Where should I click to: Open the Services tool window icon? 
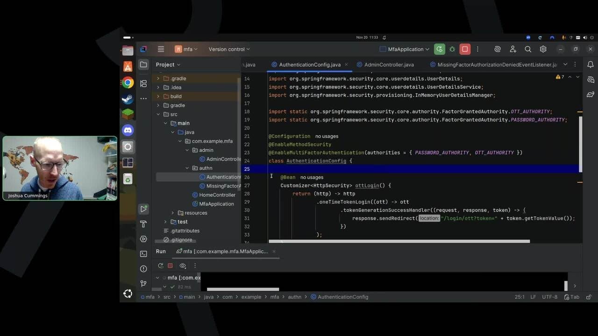click(143, 239)
